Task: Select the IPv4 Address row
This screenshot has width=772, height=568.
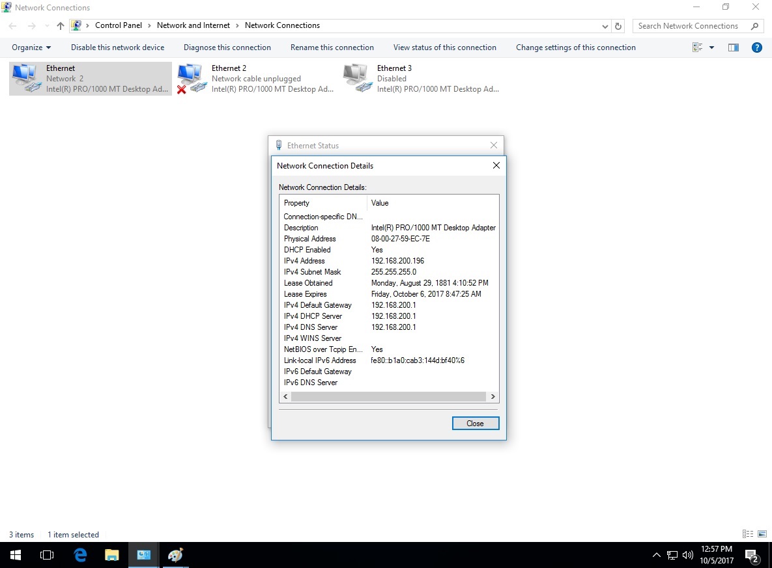Action: [389, 261]
